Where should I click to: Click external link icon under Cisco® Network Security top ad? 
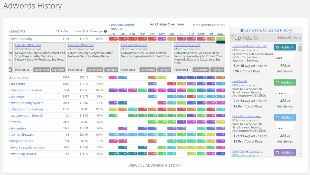pos(234,50)
